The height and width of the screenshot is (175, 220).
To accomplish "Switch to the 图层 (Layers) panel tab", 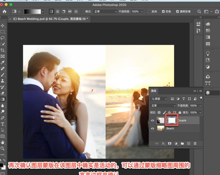I will 154,91.
